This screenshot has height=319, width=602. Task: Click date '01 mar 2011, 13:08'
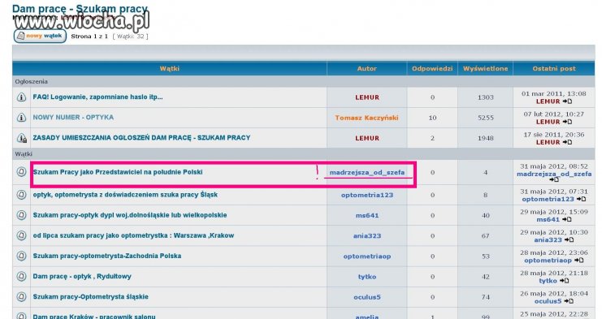point(554,93)
